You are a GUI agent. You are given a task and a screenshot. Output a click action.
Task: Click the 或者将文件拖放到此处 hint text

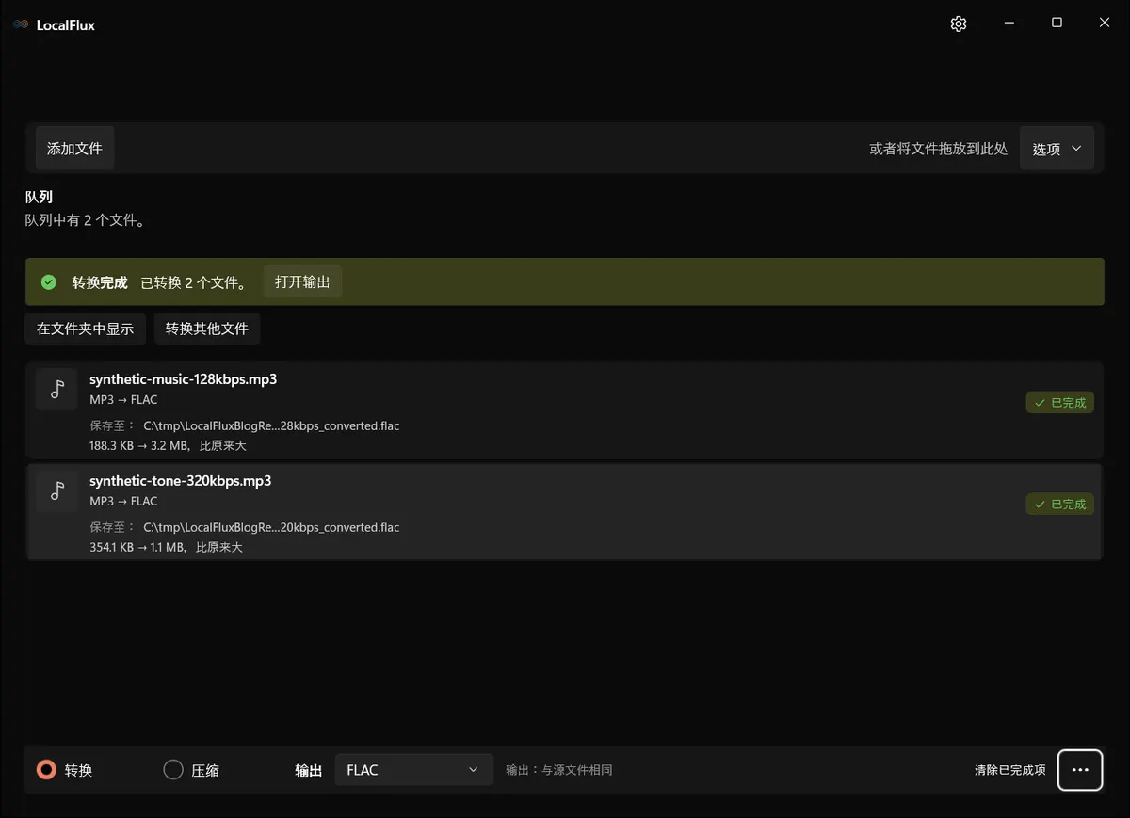pyautogui.click(x=938, y=149)
